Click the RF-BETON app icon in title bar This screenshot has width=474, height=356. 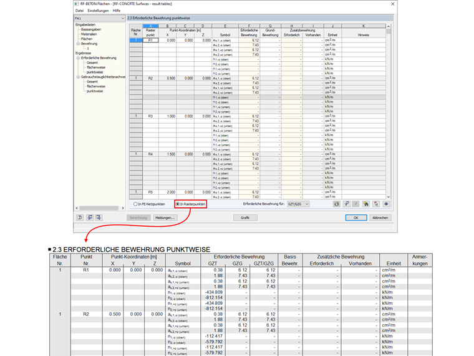tap(77, 4)
